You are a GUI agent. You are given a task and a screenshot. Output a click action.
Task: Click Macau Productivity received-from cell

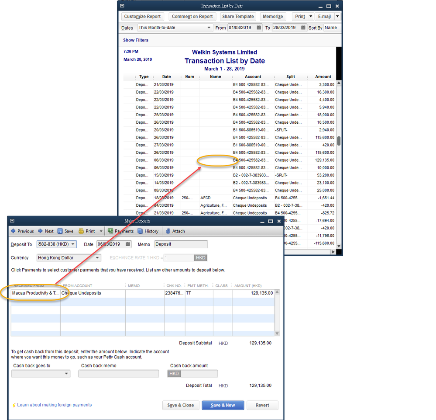[x=36, y=293]
